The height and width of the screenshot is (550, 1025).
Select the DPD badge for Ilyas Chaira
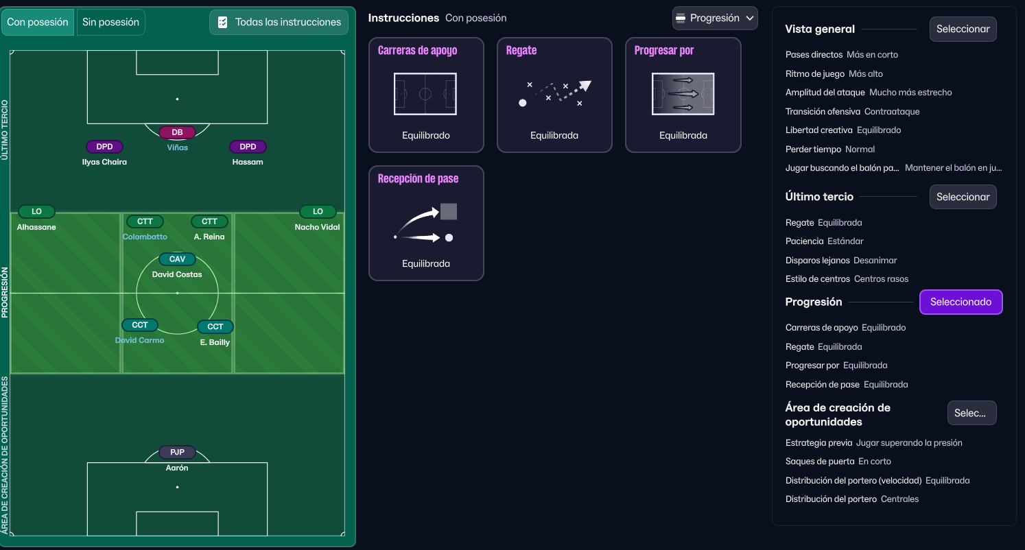pyautogui.click(x=104, y=147)
